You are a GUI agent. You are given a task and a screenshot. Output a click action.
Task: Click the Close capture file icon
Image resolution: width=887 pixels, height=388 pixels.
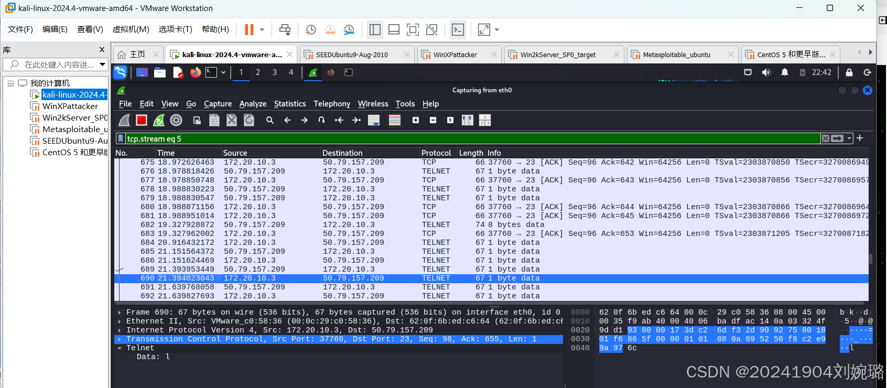tap(232, 120)
